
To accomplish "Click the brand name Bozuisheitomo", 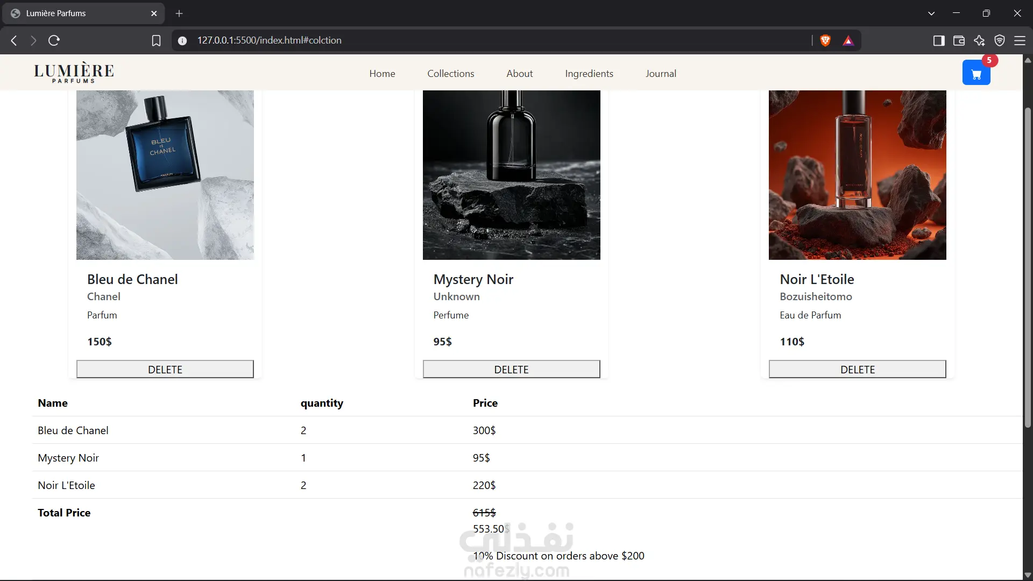I will click(816, 296).
